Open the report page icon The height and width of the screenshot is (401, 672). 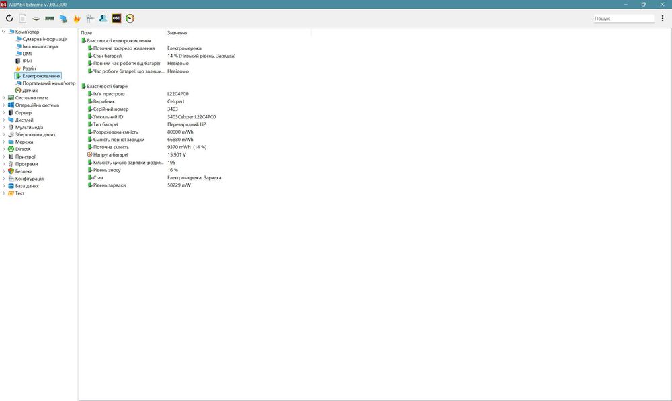coord(23,18)
